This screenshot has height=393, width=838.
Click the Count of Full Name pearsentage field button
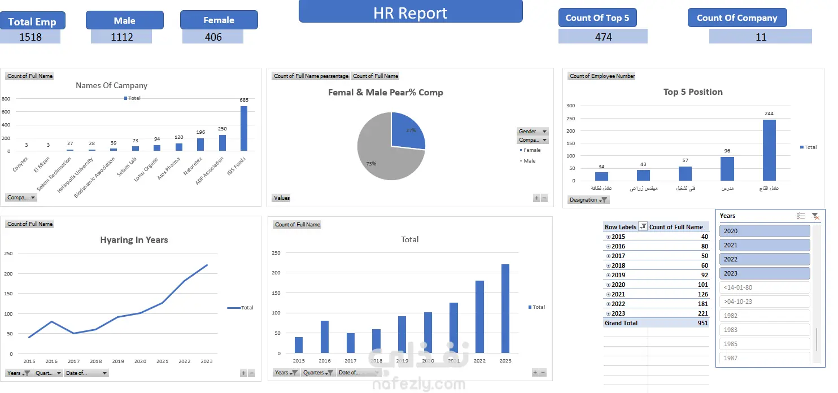311,76
